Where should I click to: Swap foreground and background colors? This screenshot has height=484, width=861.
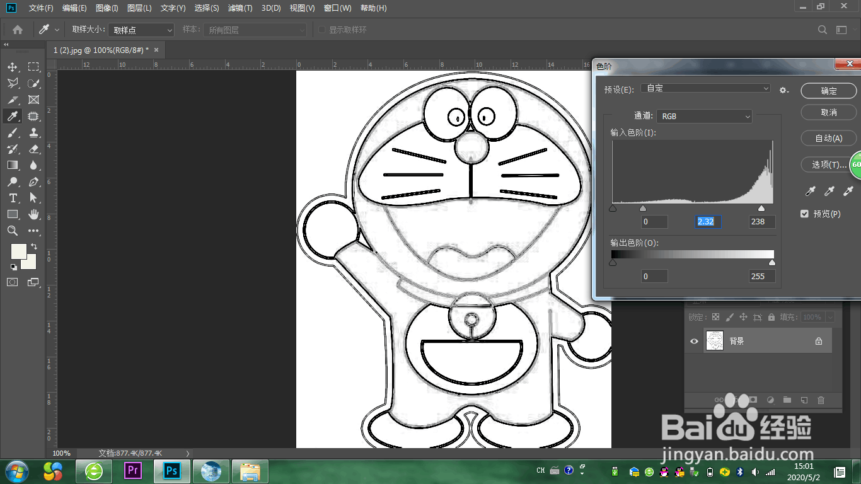[34, 246]
